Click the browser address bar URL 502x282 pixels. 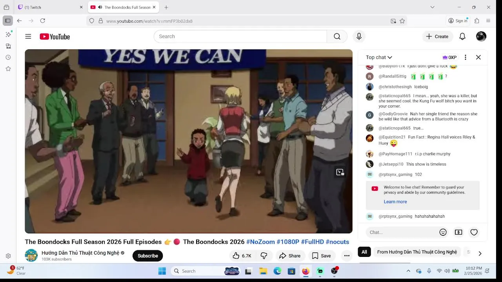(149, 21)
